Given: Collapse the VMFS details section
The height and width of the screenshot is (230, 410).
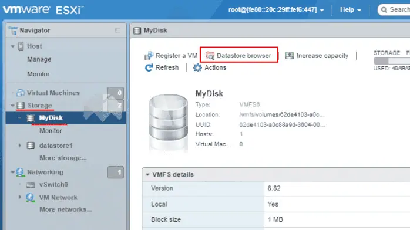Looking at the screenshot, I should [x=147, y=174].
